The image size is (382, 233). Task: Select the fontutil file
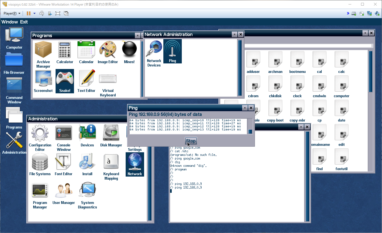(342, 160)
